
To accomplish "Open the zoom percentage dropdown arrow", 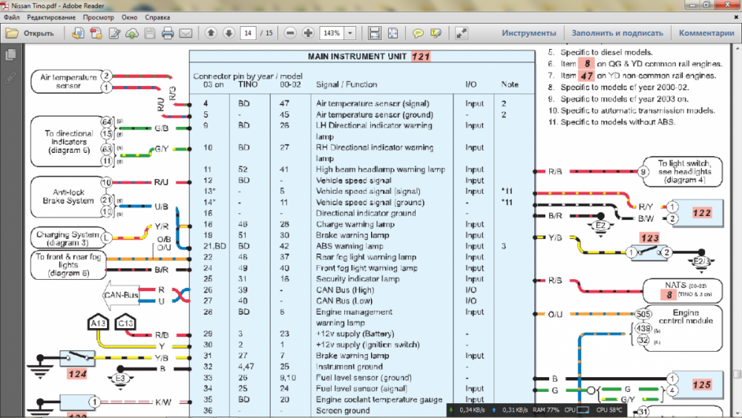I will (350, 33).
